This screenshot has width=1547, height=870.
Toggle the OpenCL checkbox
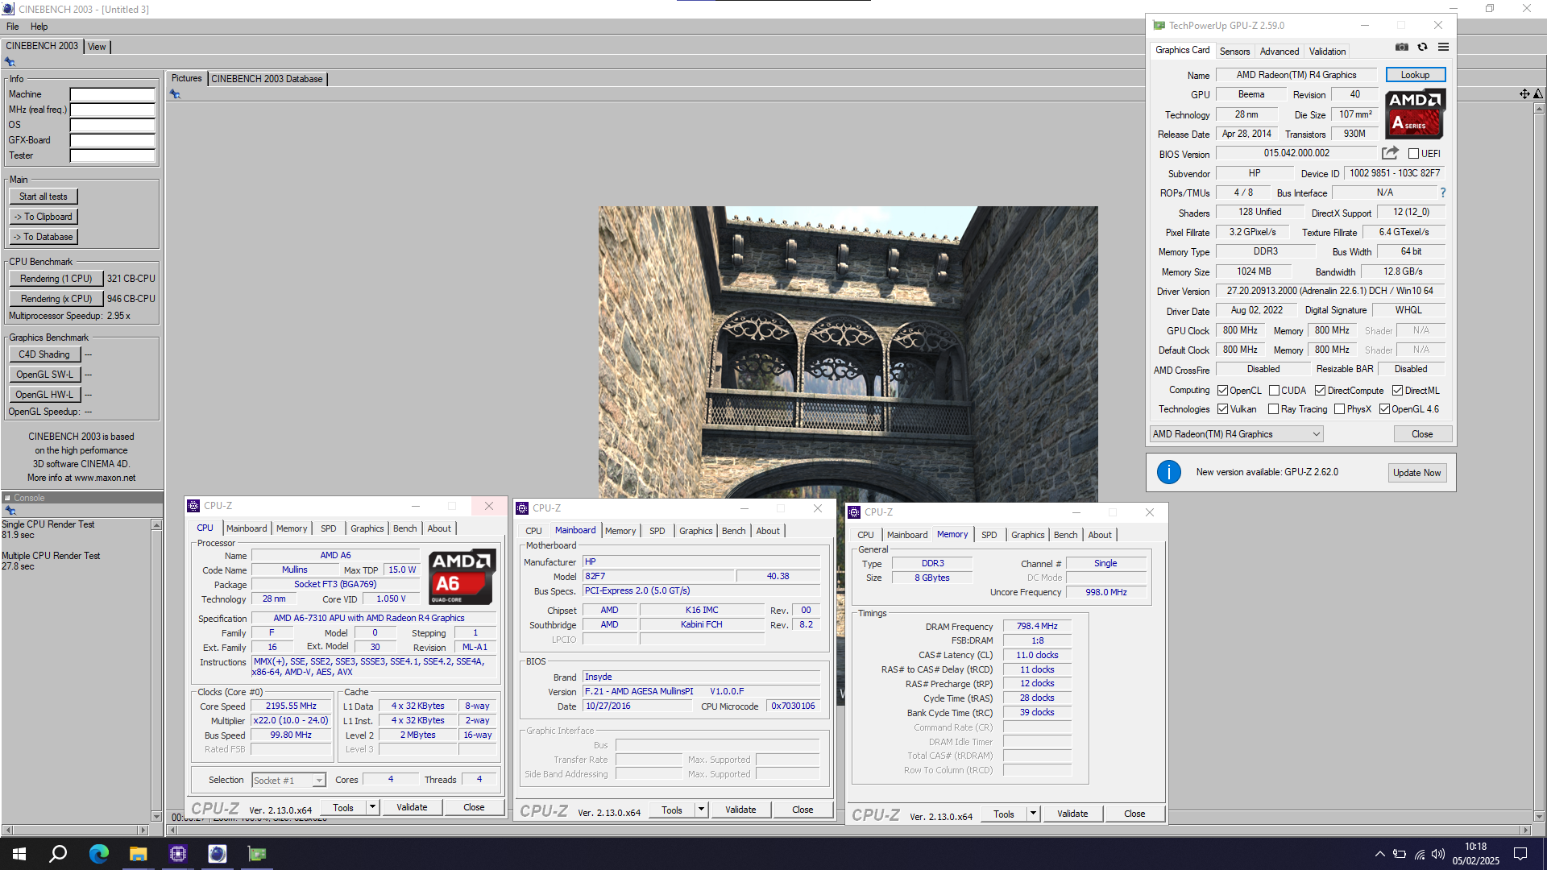(x=1222, y=391)
